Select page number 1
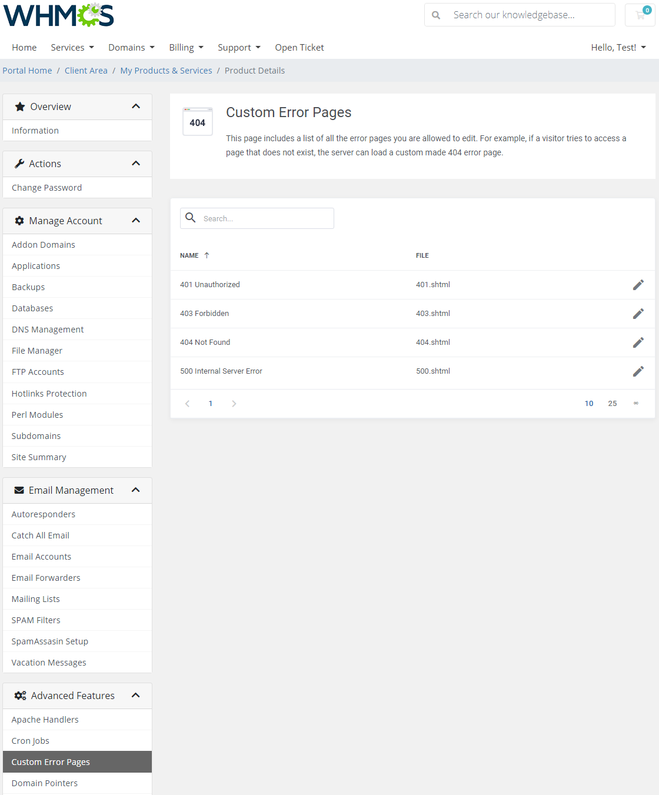 click(211, 404)
